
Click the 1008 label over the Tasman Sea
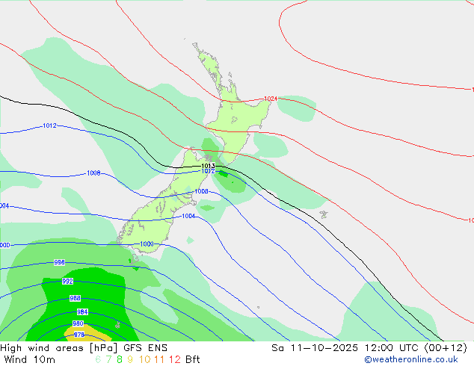pyautogui.click(x=93, y=173)
